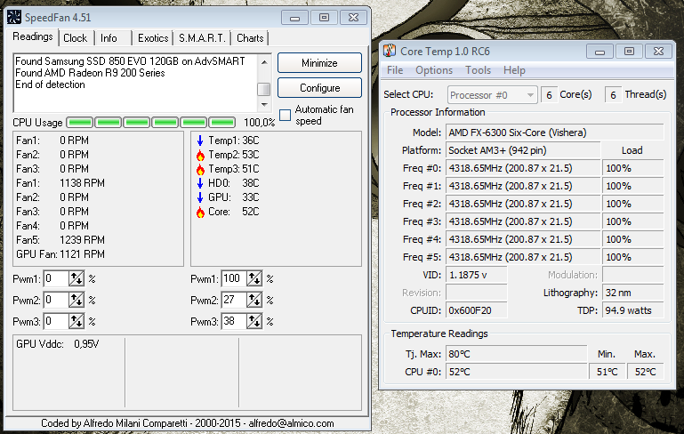Adjust left Pwm3 spinner showing 0
The height and width of the screenshot is (434, 684).
click(76, 321)
